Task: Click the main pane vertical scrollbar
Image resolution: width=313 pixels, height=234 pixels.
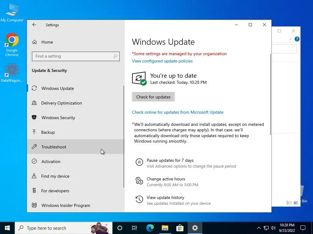Action: pos(271,94)
